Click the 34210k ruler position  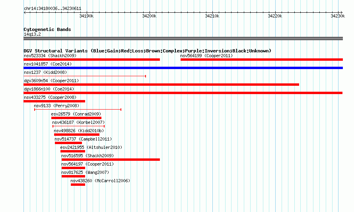point(212,16)
